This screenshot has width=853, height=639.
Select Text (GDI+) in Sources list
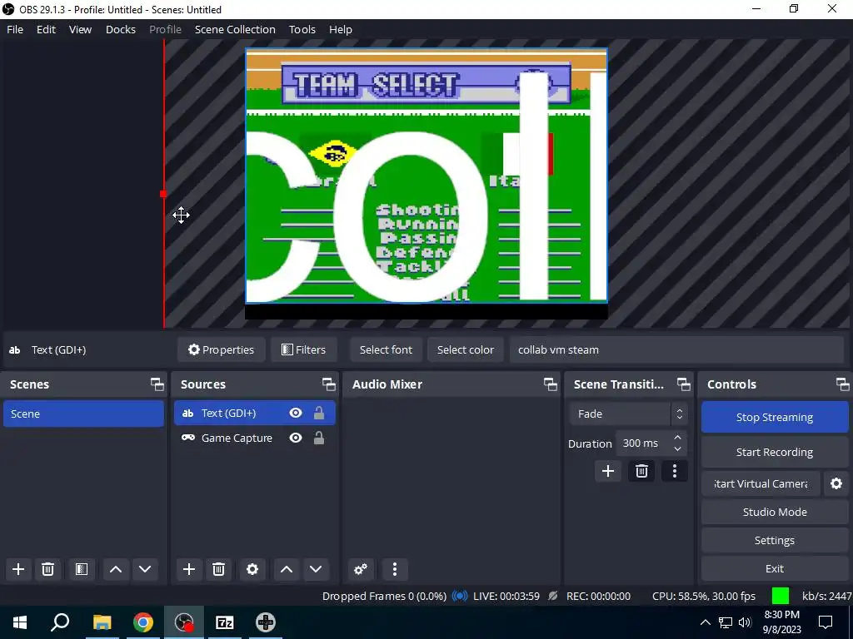pos(255,413)
